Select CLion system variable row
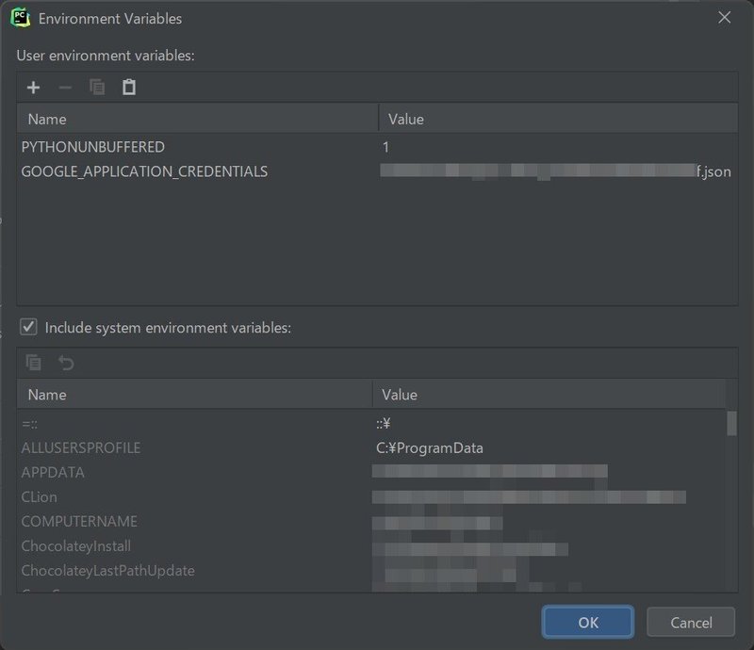Image resolution: width=754 pixels, height=650 pixels. click(x=371, y=497)
